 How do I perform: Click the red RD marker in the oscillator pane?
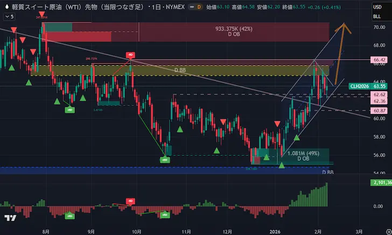[x=130, y=200]
